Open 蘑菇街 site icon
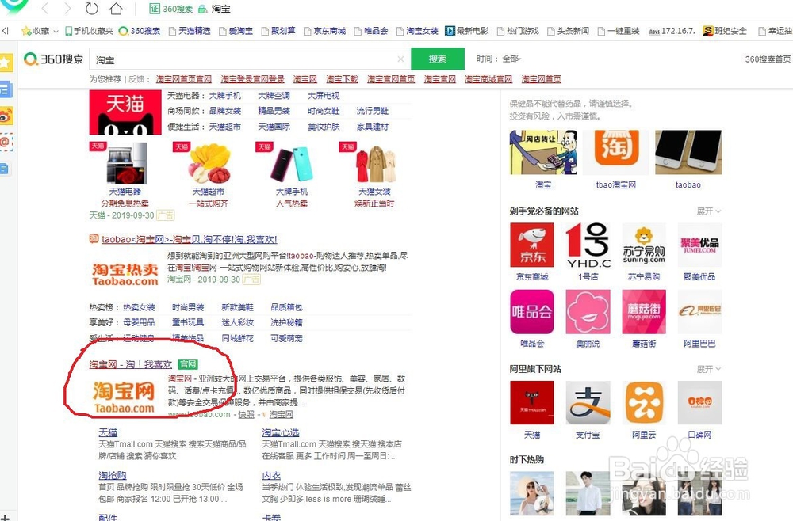Screen dimensions: 793x521 (644, 312)
